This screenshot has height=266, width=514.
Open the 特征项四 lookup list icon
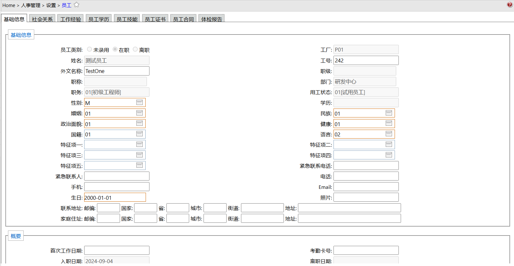pos(389,155)
